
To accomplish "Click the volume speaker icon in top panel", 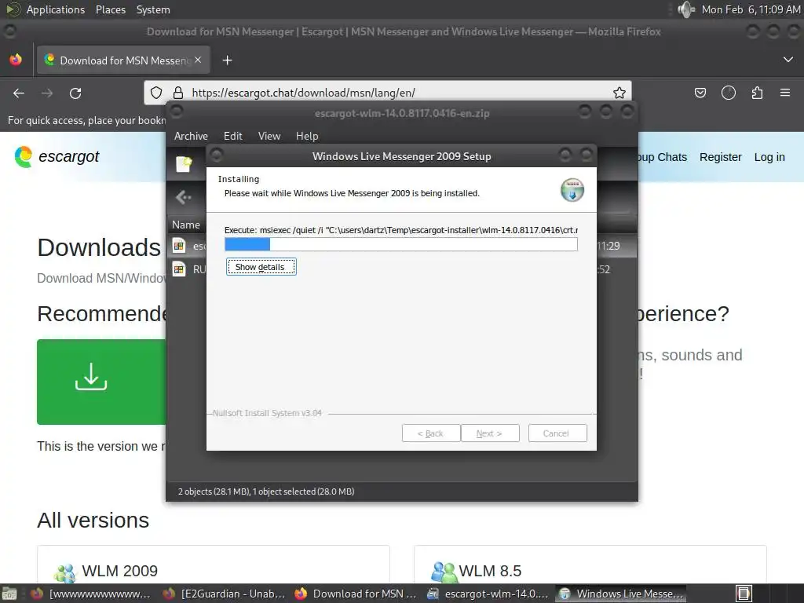I will point(685,9).
